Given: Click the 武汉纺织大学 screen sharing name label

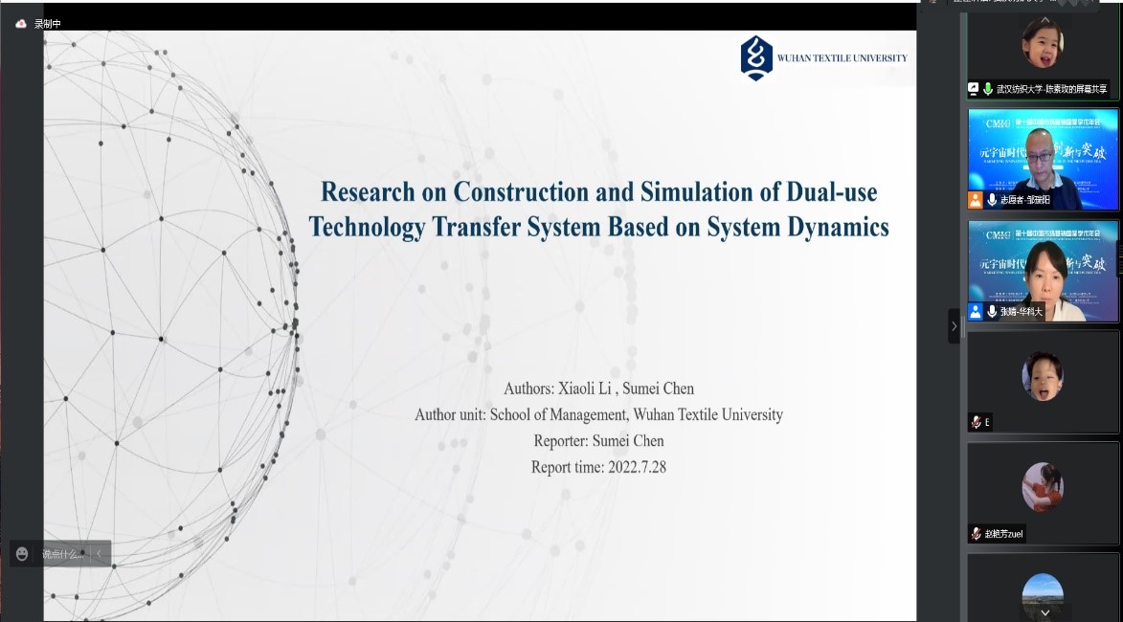Looking at the screenshot, I should 1051,89.
